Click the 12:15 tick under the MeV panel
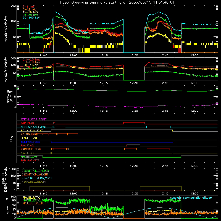The width and height of the screenshot is (221, 221). click(x=104, y=83)
